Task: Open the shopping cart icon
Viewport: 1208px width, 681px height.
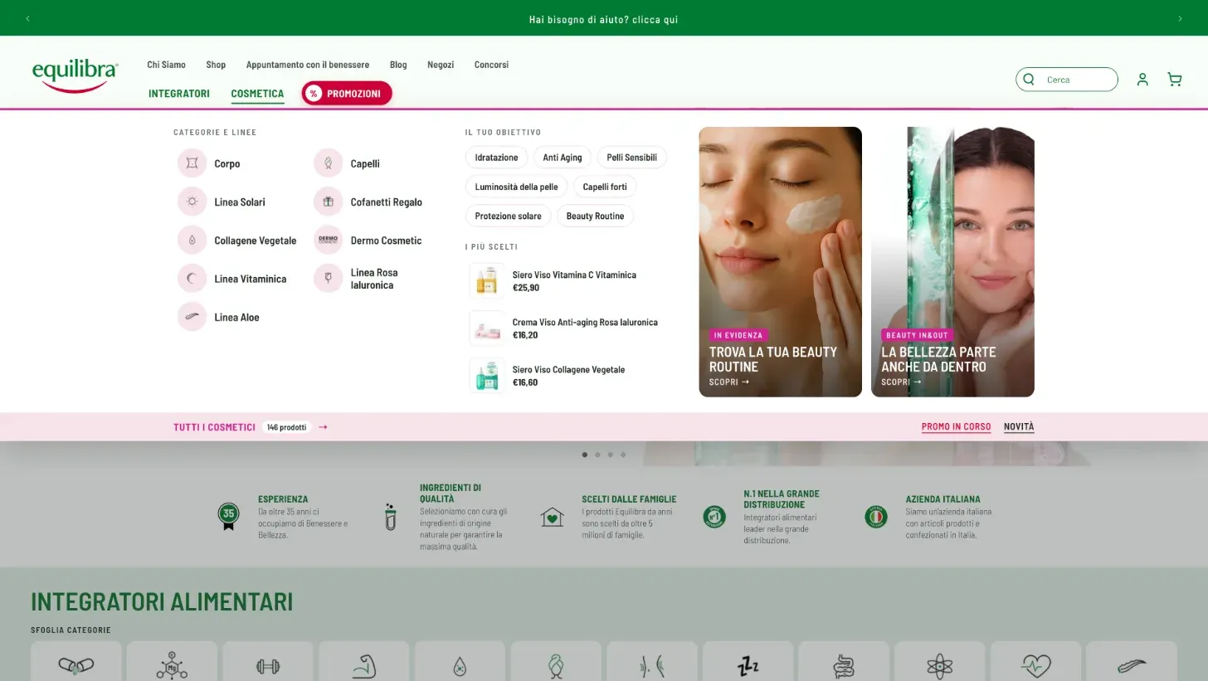Action: (x=1174, y=80)
